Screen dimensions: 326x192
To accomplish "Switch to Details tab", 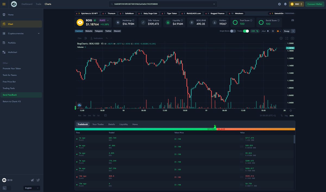I will coord(112,124).
